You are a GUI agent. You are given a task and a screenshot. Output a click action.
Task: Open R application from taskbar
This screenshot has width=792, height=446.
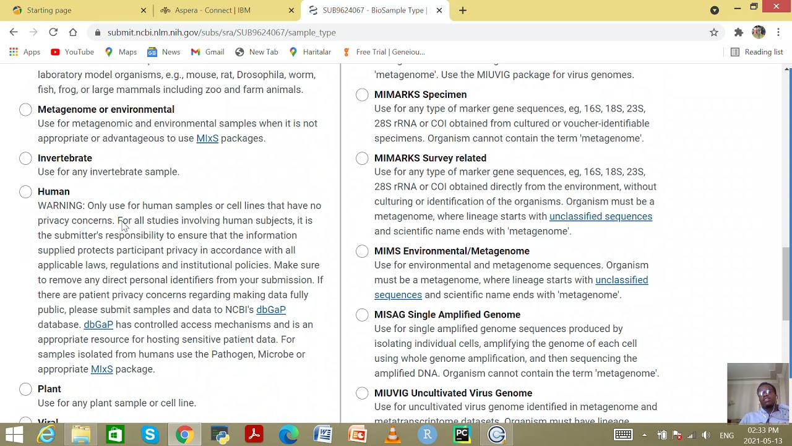point(427,435)
